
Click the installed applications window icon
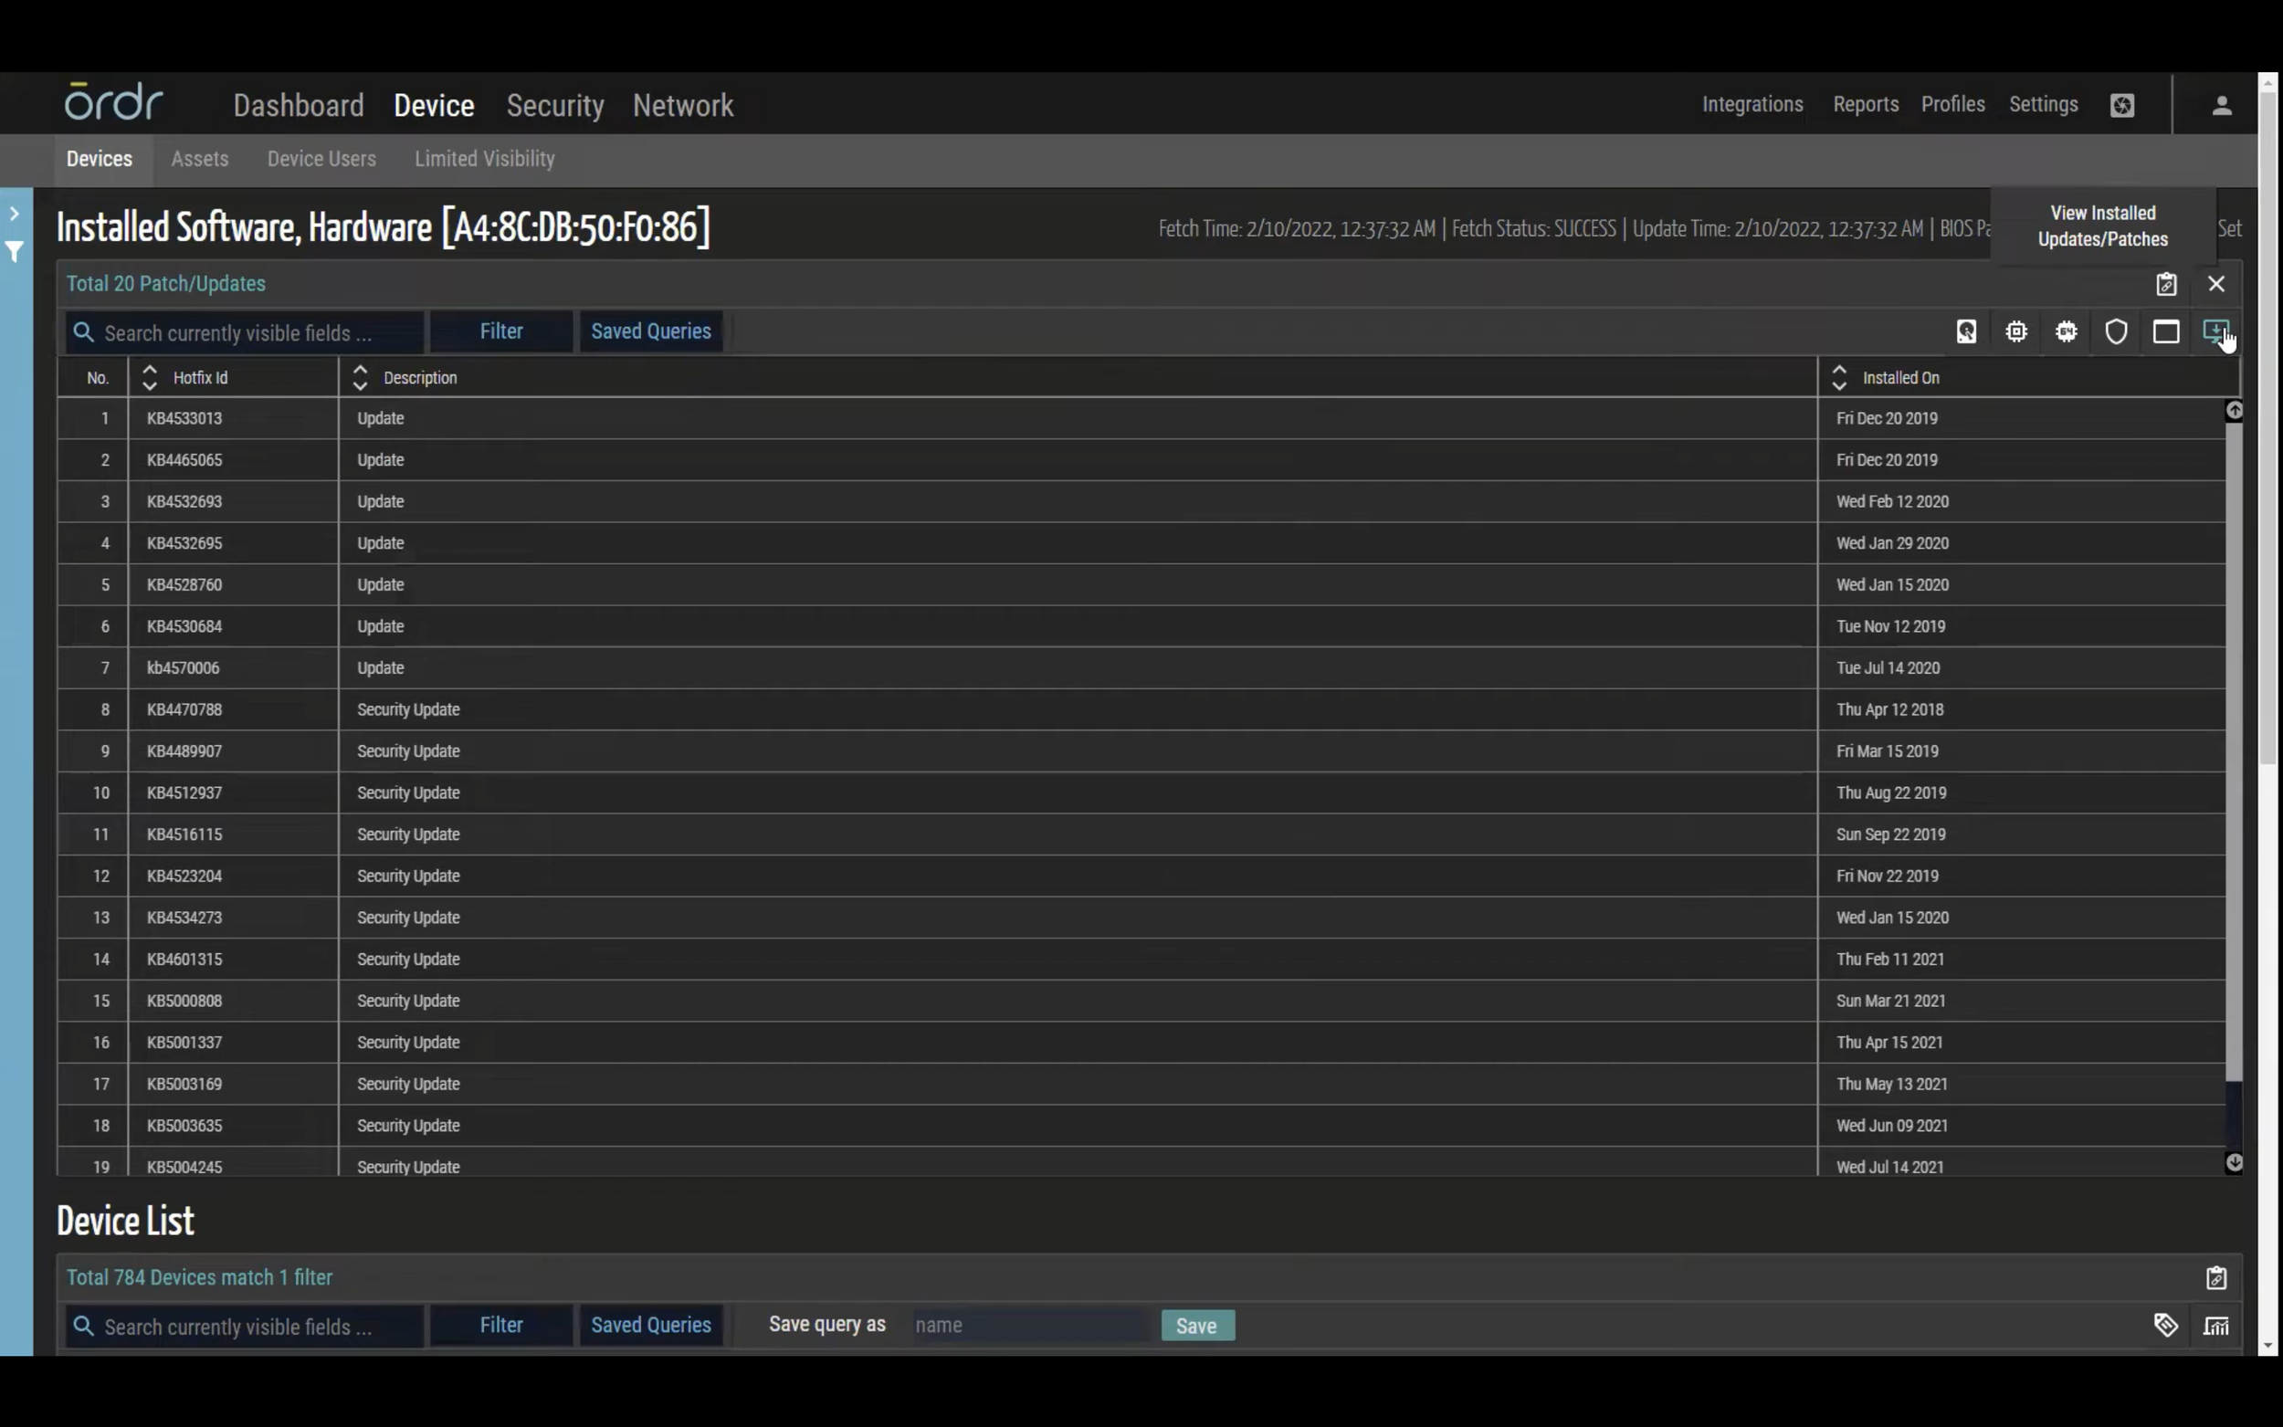coord(2166,331)
